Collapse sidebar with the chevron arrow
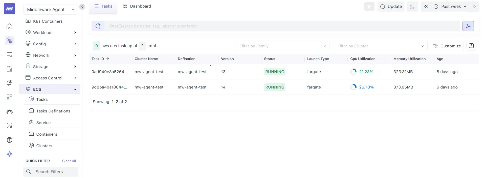 pyautogui.click(x=82, y=7)
